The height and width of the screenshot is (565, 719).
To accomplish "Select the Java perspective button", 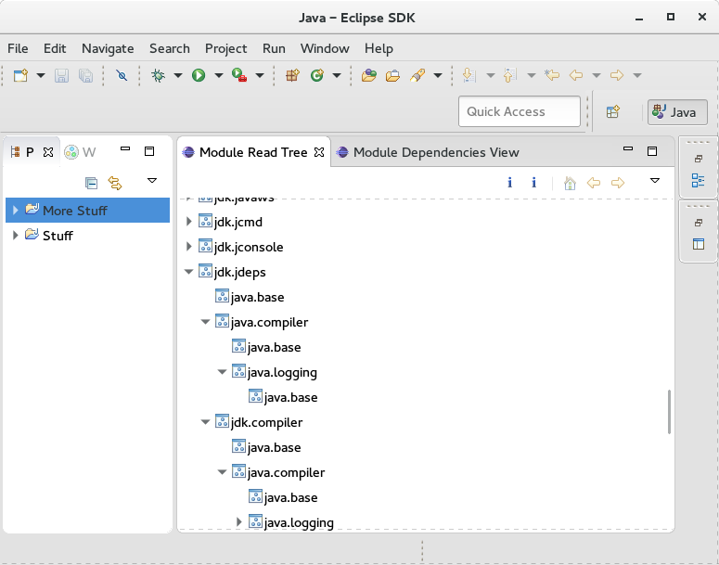I will [x=677, y=112].
